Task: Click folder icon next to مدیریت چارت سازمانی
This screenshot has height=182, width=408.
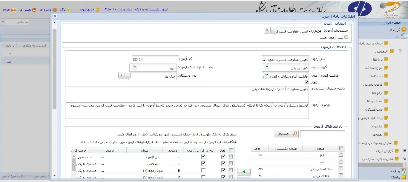Action: click(x=397, y=159)
